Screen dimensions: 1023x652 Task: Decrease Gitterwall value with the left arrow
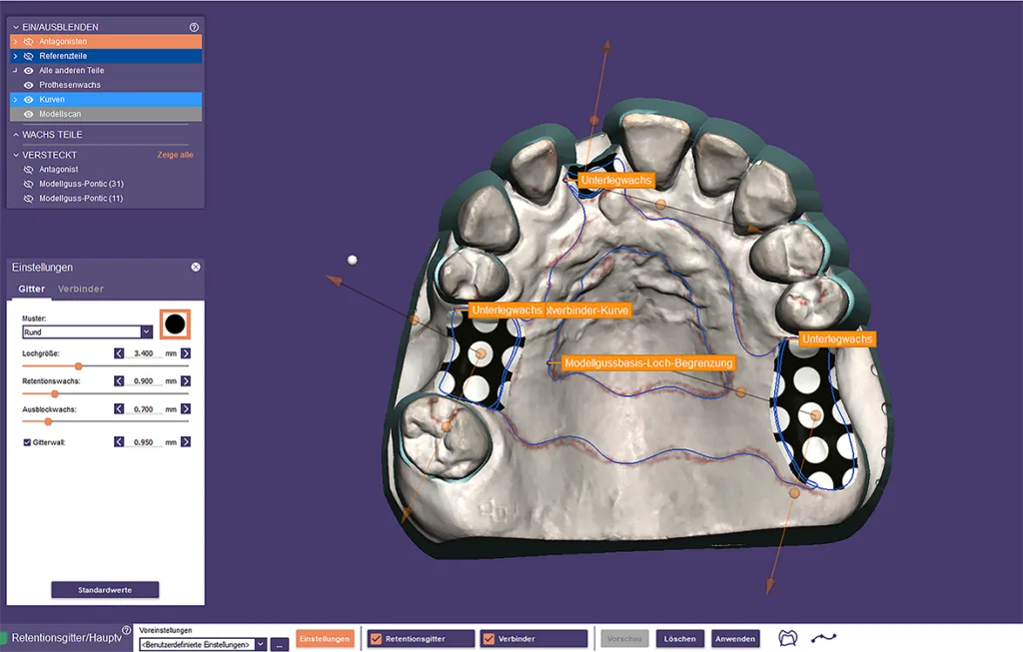(x=119, y=442)
